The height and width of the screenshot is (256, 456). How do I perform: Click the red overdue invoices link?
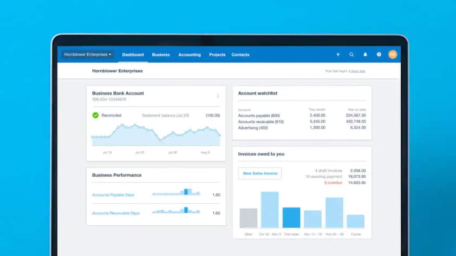tap(334, 183)
